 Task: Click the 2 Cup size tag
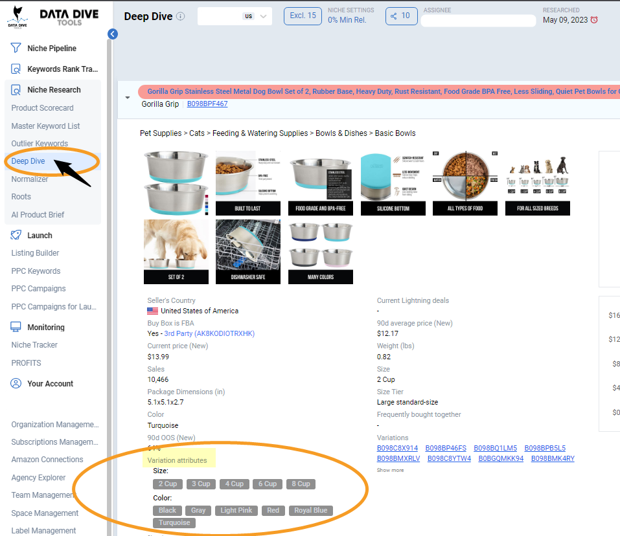click(168, 484)
